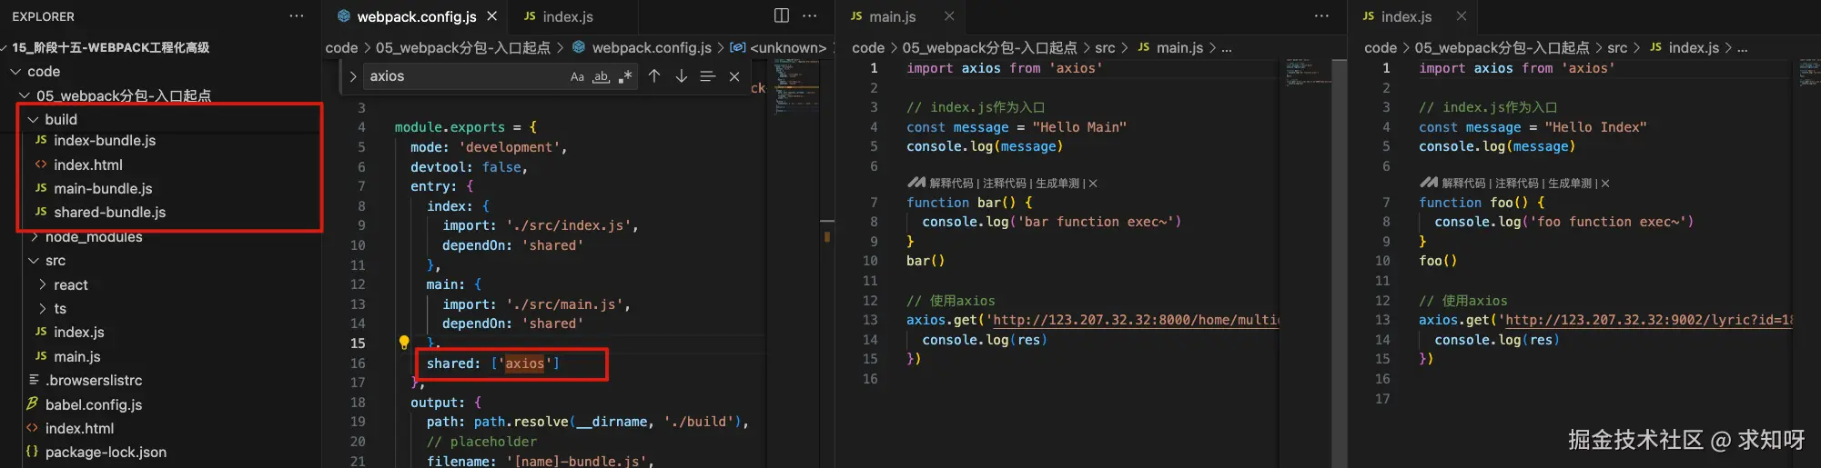Viewport: 1821px width, 468px height.
Task: Open the Explorer panel more actions menu
Action: click(x=297, y=16)
